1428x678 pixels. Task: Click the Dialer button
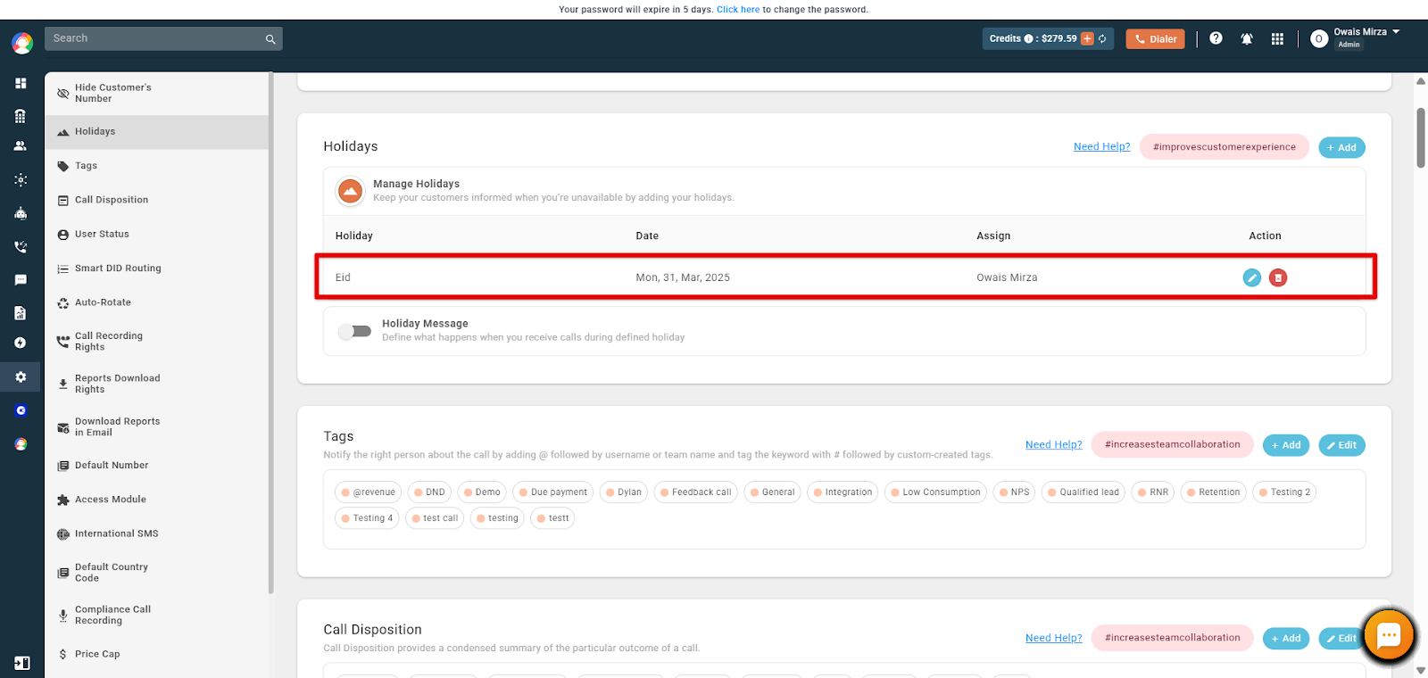[x=1155, y=39]
